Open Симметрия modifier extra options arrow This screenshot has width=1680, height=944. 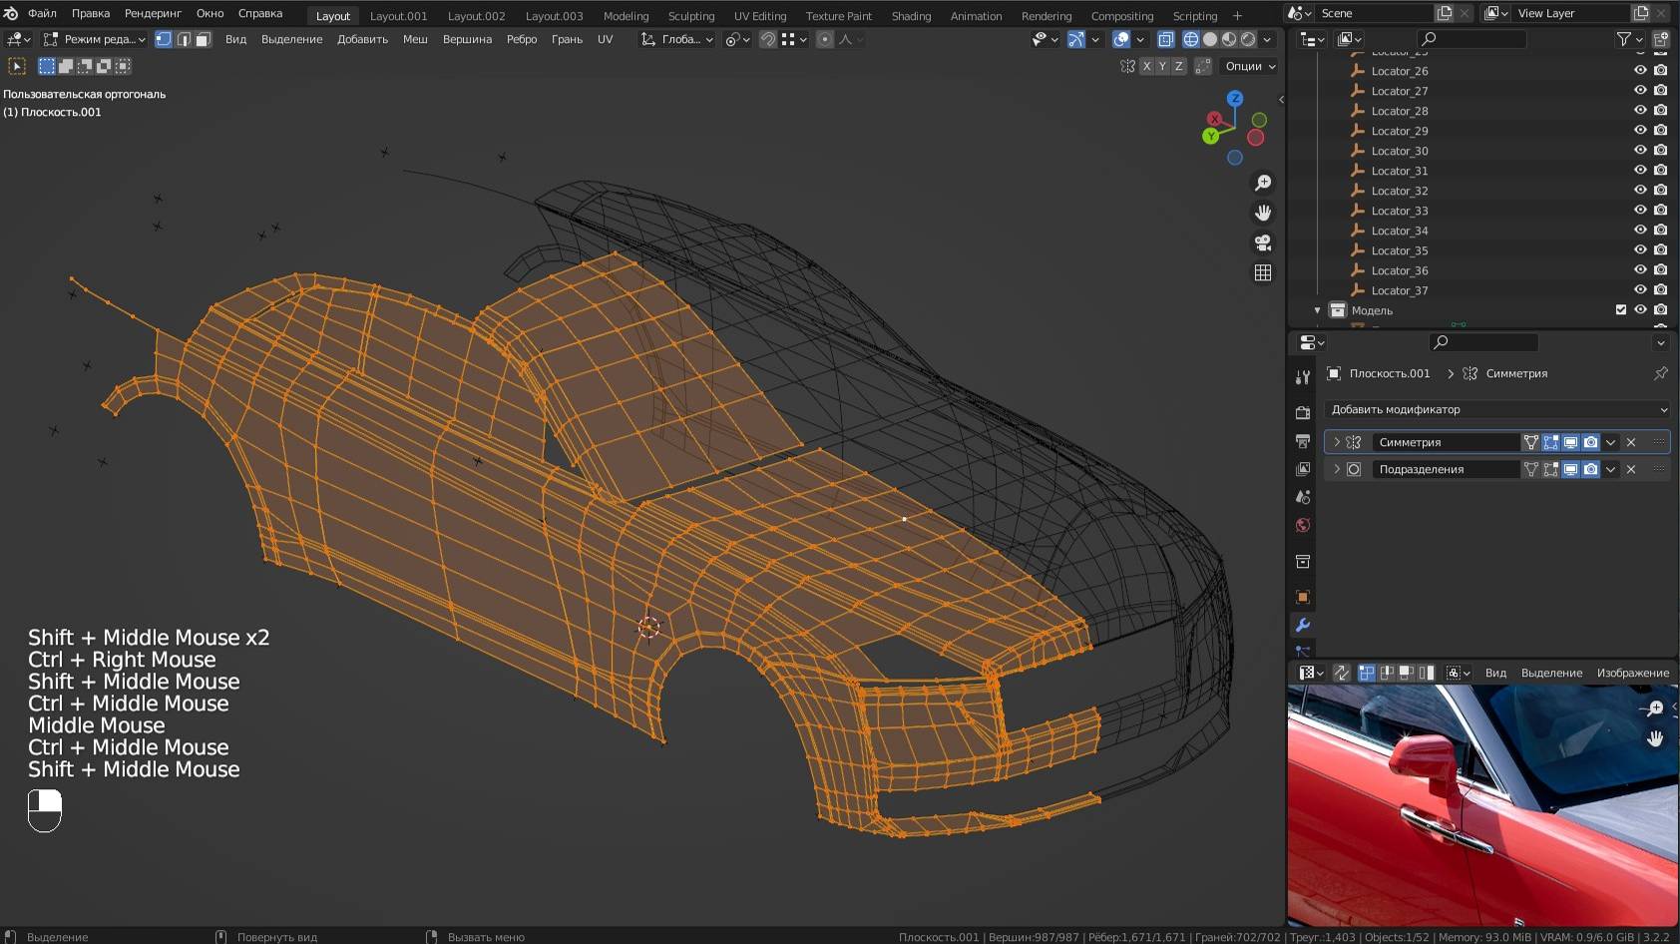1610,442
